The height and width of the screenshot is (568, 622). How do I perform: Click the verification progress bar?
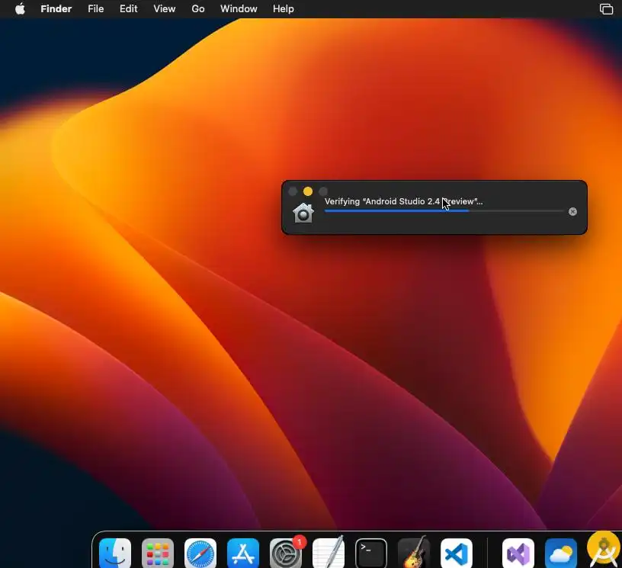click(x=444, y=211)
